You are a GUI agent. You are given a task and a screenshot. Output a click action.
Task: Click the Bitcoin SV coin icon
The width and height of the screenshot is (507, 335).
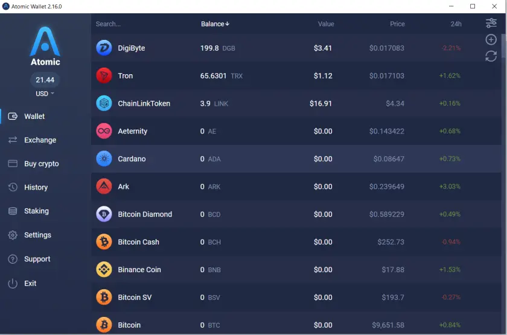104,297
